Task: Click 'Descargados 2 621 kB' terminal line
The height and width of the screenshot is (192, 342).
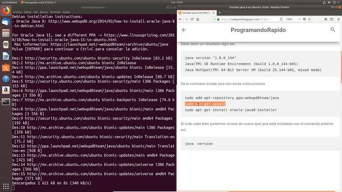Action: 51,183
